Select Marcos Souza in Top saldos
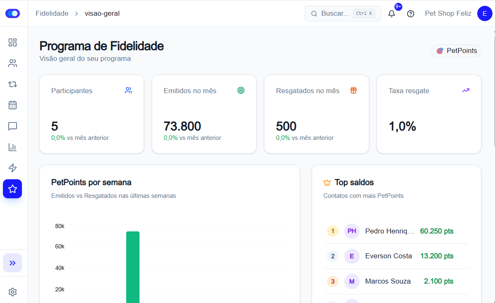The height and width of the screenshot is (303, 495). click(396, 281)
